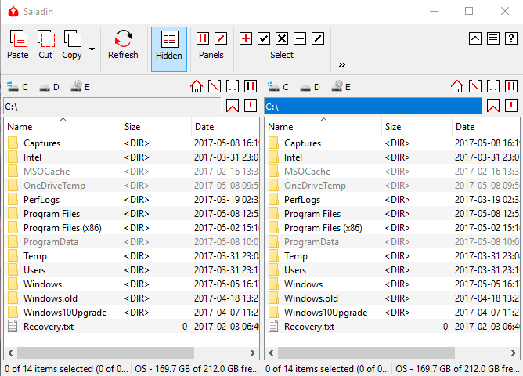Sort right panel by Size column
The image size is (523, 376).
click(417, 127)
